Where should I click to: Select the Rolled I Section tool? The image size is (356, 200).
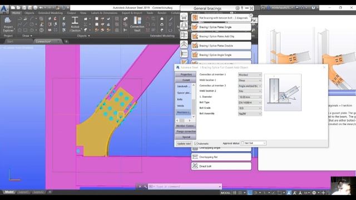(75, 24)
